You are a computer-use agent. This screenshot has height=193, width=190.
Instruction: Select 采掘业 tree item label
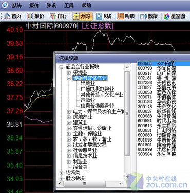(x=80, y=73)
